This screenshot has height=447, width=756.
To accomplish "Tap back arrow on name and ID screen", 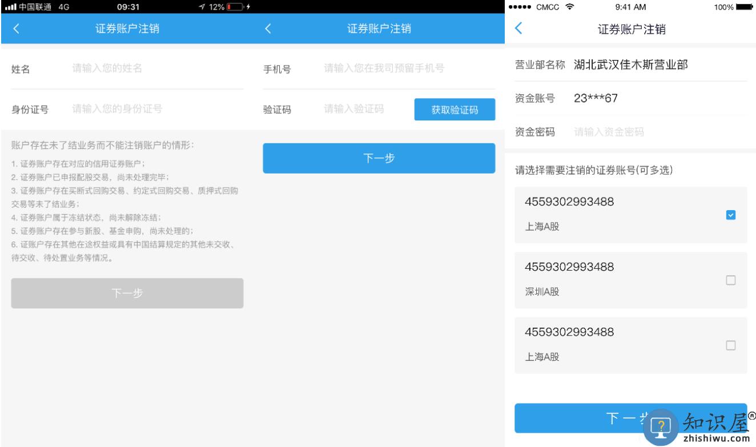I will click(x=16, y=29).
